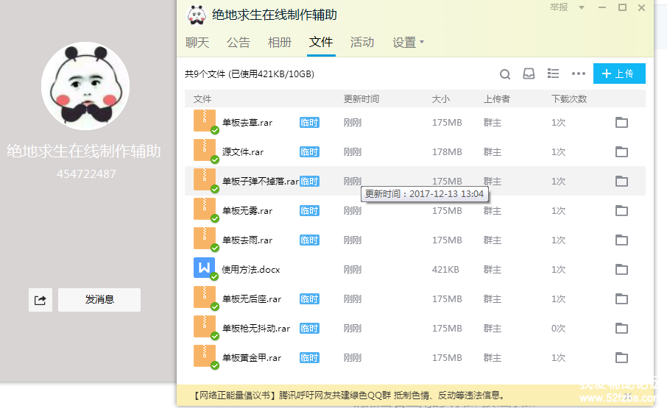Screen dimensions: 667x408
Task: Click the 0次 download count
Action: point(559,328)
